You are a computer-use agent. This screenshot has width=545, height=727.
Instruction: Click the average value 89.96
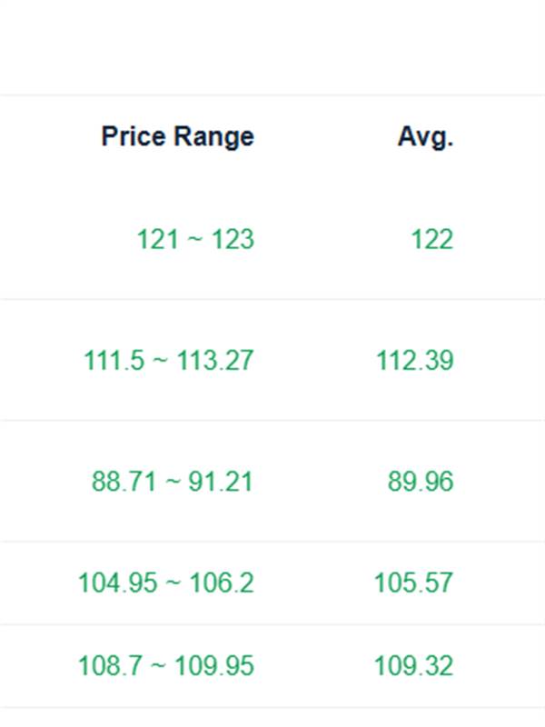pos(421,482)
